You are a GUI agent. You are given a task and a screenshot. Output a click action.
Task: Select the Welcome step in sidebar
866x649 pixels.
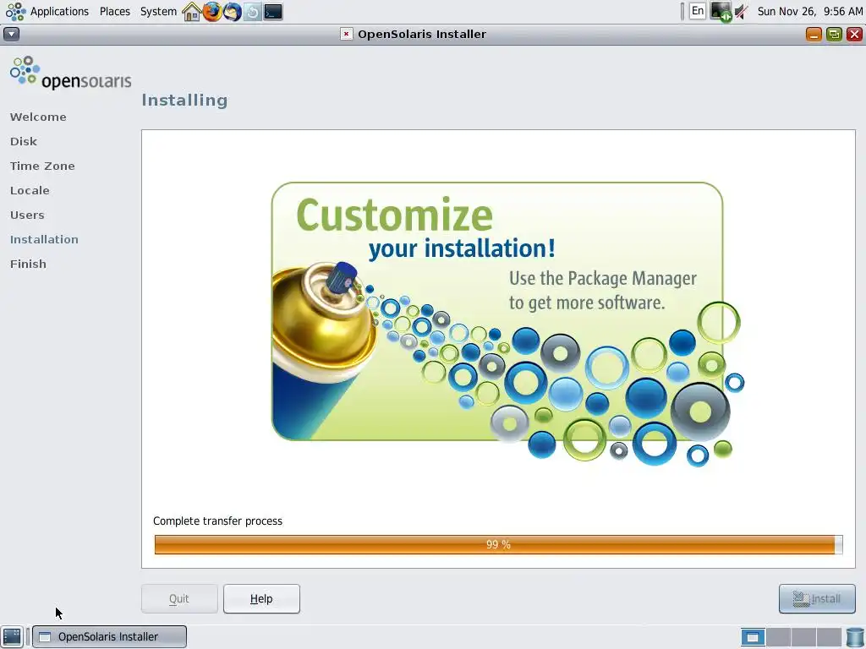click(x=38, y=117)
